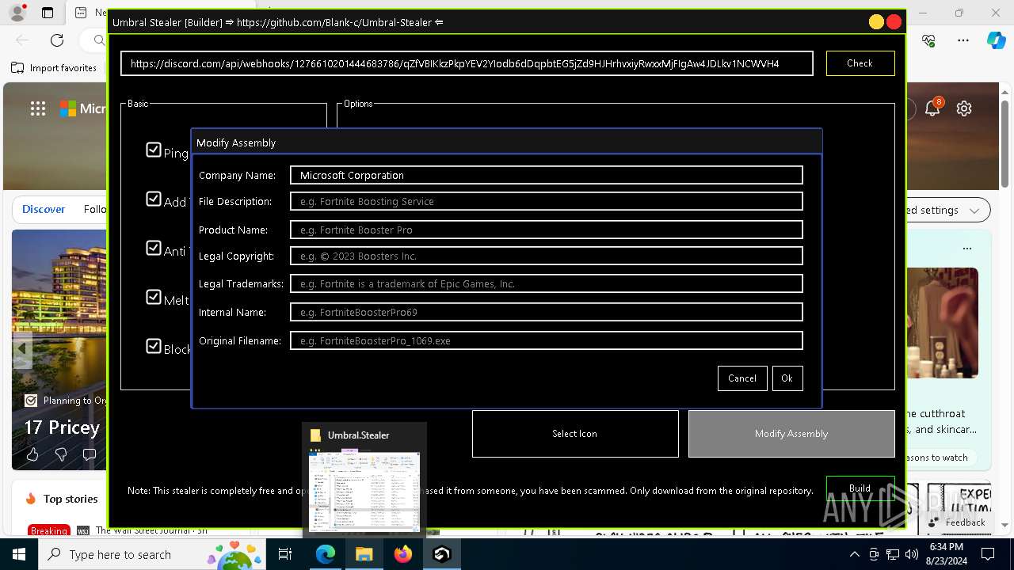Open comments on the 17 Pricey story

tap(90, 454)
